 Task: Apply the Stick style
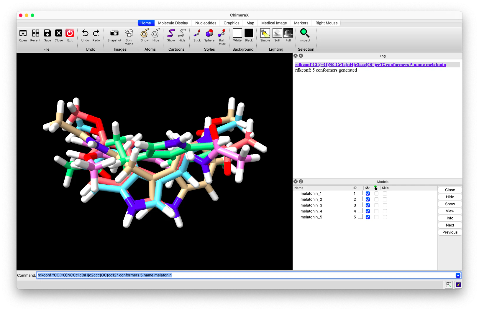197,33
